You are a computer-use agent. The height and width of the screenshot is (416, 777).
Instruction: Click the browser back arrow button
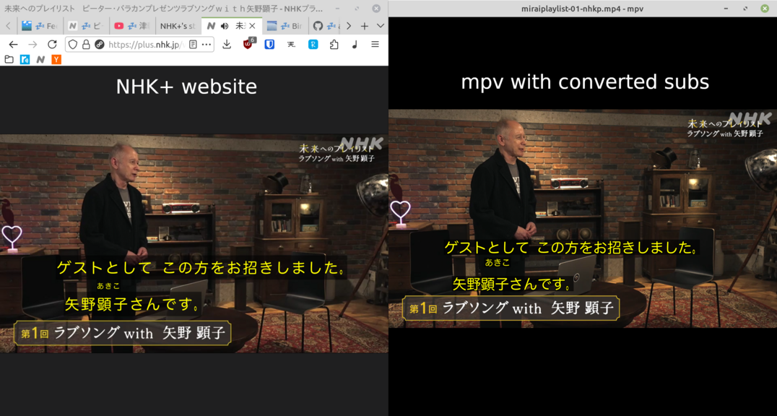coord(13,44)
